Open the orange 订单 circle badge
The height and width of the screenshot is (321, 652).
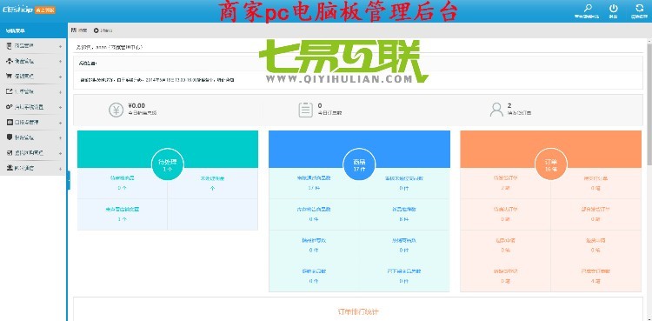551,165
